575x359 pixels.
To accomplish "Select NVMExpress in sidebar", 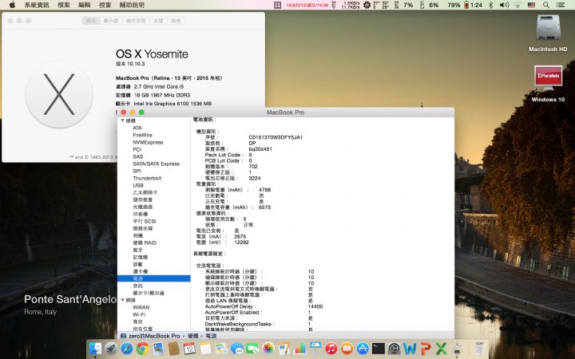I will [148, 142].
